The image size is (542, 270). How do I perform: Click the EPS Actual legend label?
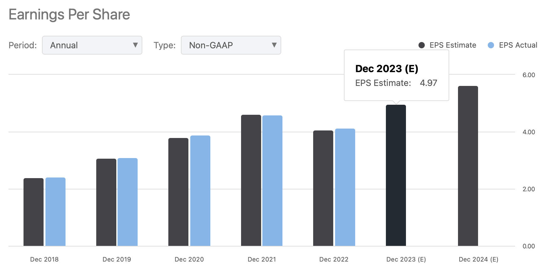(518, 45)
